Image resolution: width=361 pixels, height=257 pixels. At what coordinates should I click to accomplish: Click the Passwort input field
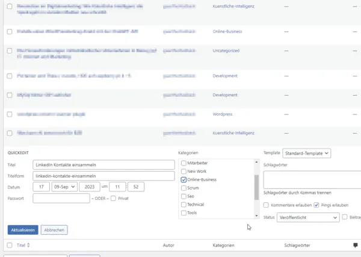pyautogui.click(x=61, y=198)
